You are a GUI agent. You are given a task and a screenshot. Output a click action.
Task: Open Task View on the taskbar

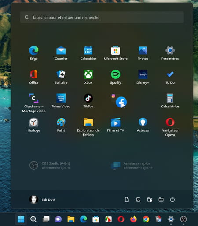[x=46, y=219]
